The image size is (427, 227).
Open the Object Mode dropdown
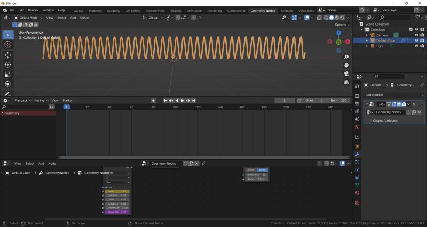(28, 18)
